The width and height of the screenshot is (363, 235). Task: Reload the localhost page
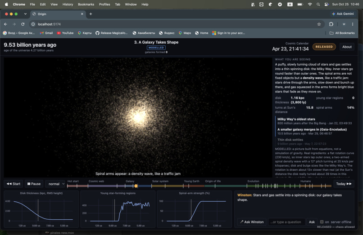pos(23,24)
